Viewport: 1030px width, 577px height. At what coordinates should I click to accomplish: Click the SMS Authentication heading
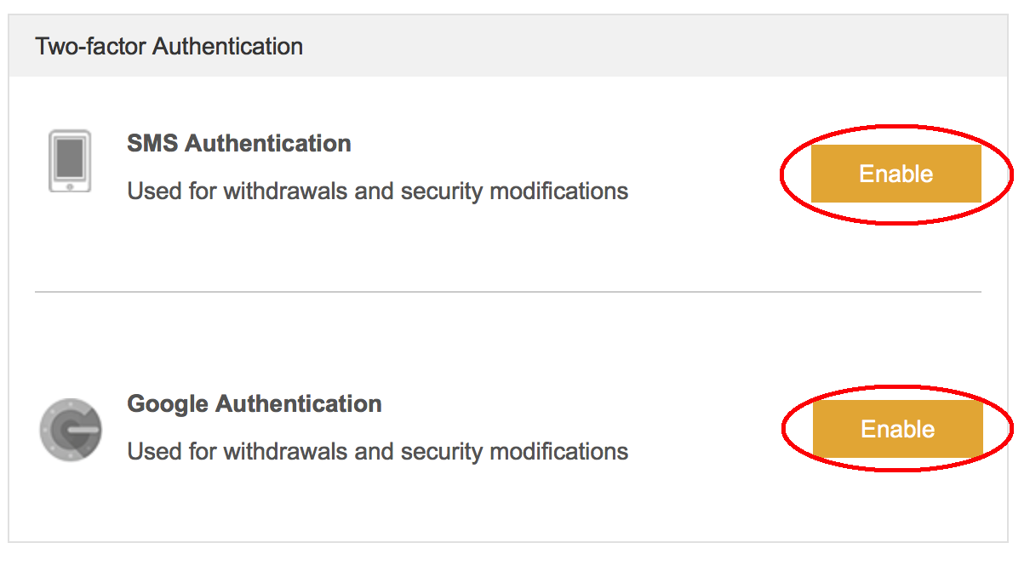(238, 143)
